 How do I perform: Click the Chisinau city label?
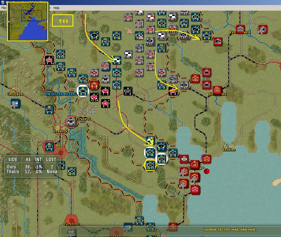(15, 94)
